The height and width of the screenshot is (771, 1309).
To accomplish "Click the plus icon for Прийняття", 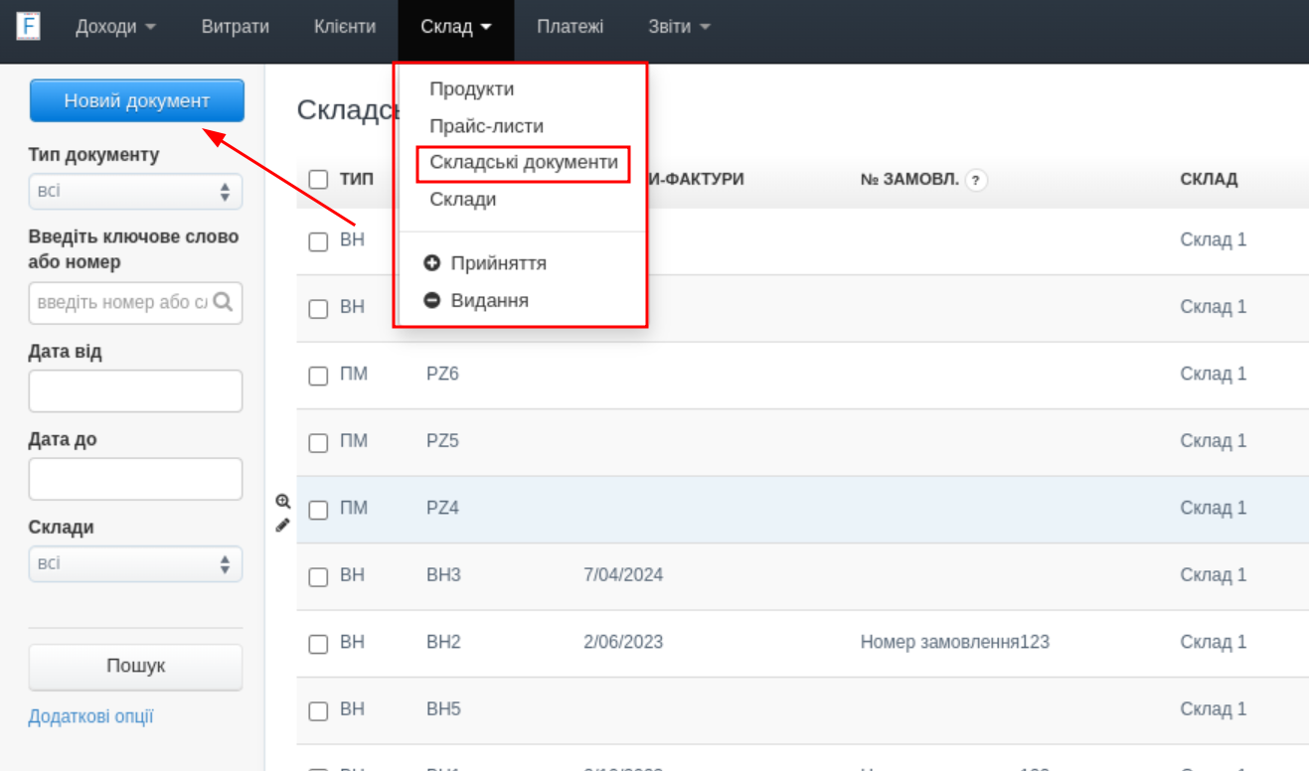I will coord(431,263).
